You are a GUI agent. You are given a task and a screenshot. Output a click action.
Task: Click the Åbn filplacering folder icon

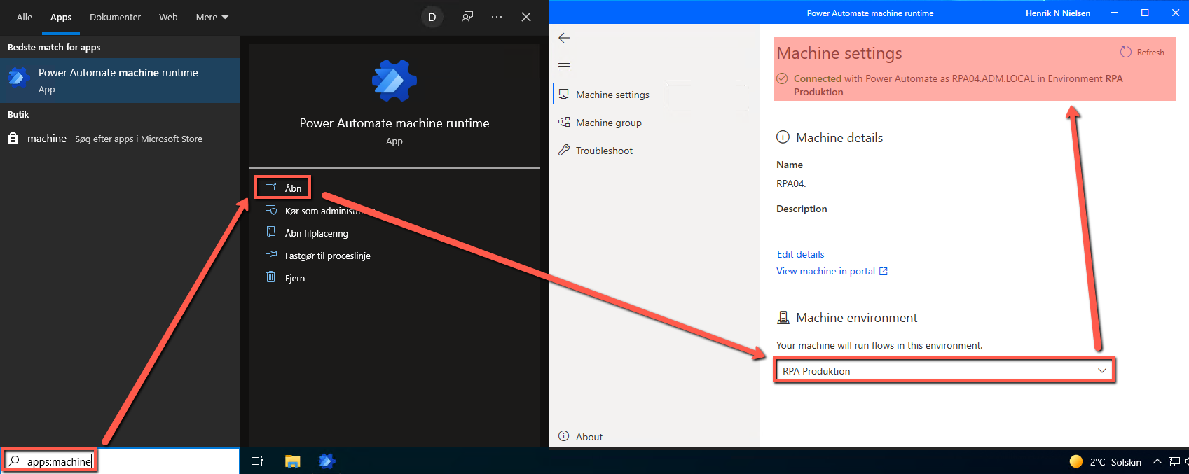pos(271,232)
